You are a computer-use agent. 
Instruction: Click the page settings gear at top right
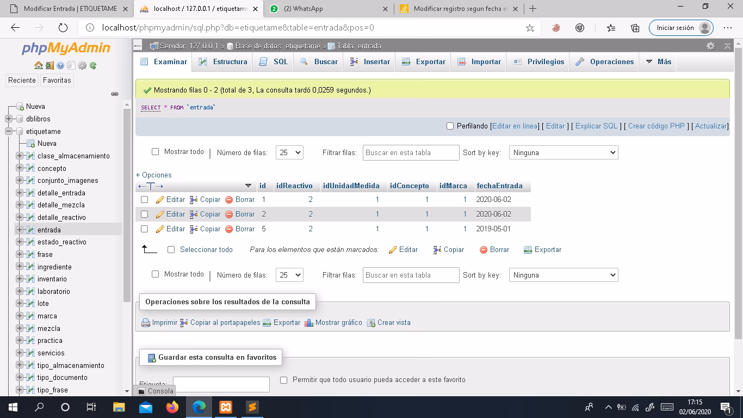point(710,46)
